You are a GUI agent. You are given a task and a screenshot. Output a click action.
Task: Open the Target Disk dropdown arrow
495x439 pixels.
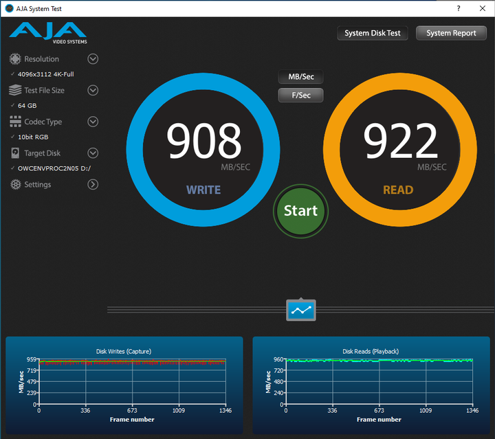point(93,153)
